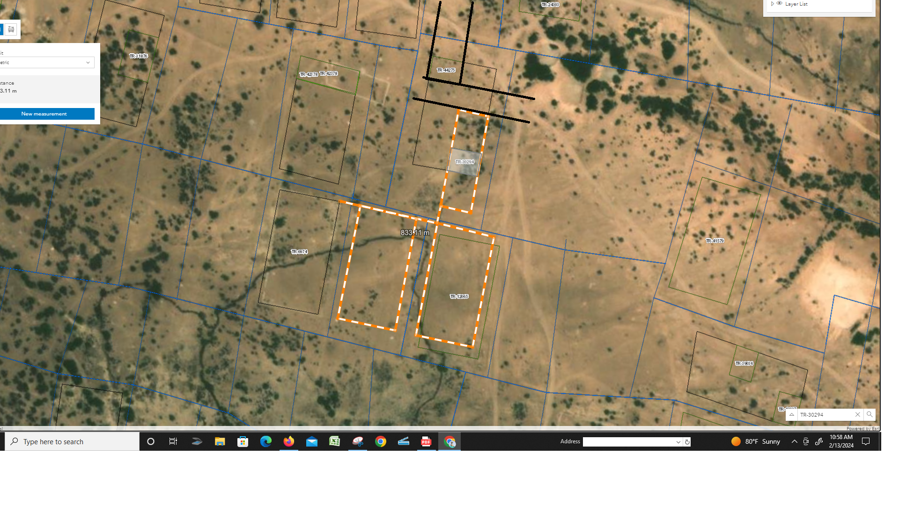Open the scanner app taskbar icon
Viewport: 899px width, 505px height.
tap(197, 441)
